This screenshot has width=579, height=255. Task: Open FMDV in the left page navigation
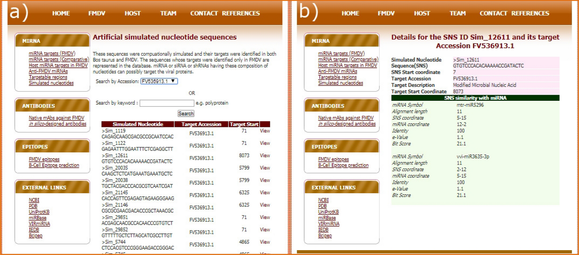click(97, 13)
